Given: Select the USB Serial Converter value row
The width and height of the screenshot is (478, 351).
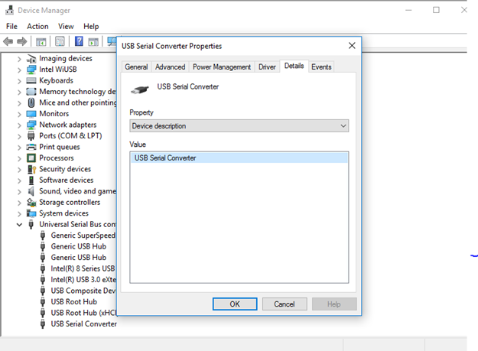Looking at the screenshot, I should pos(239,158).
